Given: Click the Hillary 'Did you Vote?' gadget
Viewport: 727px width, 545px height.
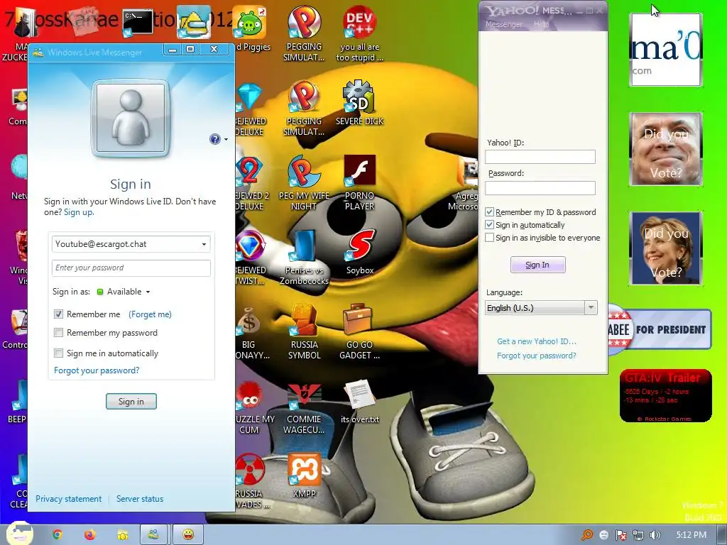Looking at the screenshot, I should tap(666, 248).
